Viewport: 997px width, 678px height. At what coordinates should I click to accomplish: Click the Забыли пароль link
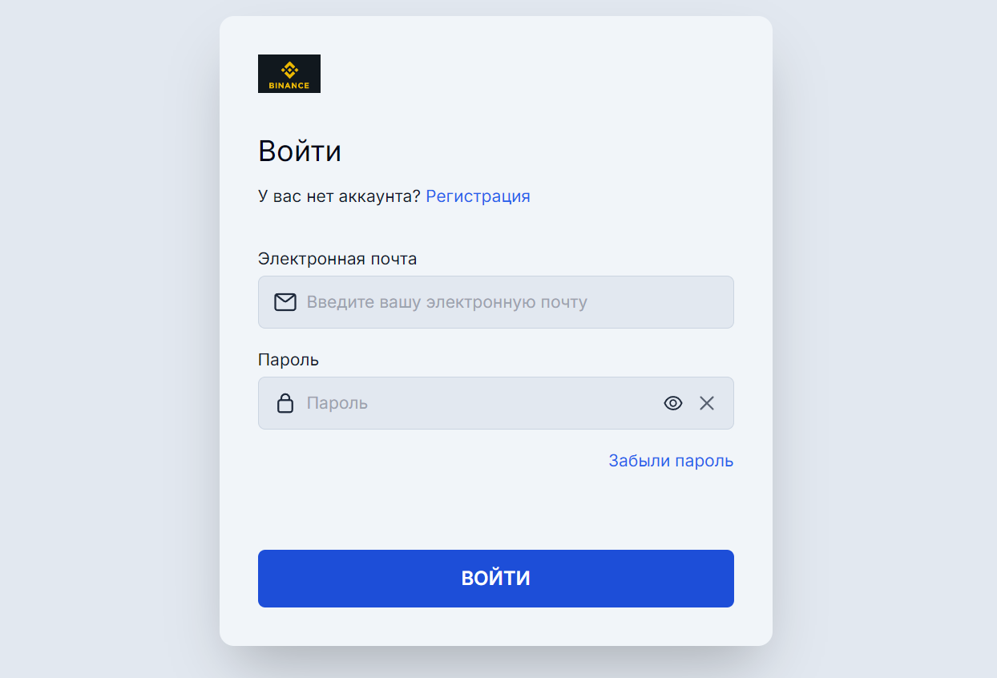click(671, 461)
